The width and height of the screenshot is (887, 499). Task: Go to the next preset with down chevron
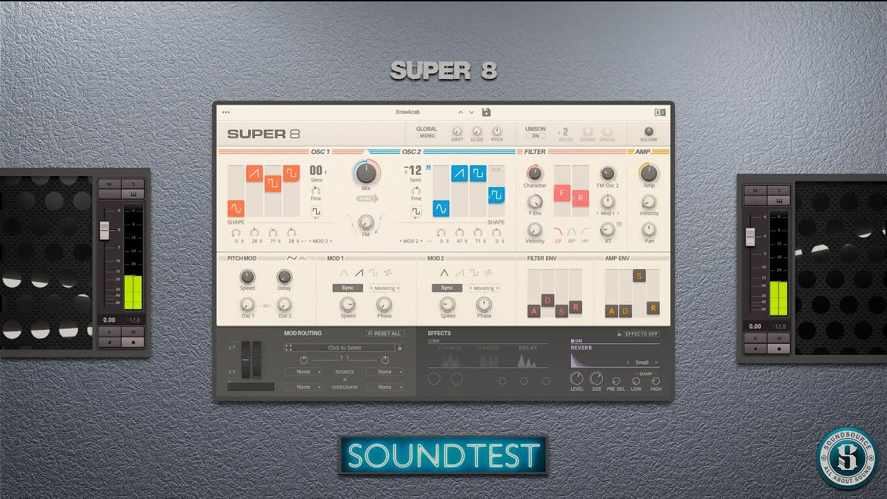tap(472, 112)
